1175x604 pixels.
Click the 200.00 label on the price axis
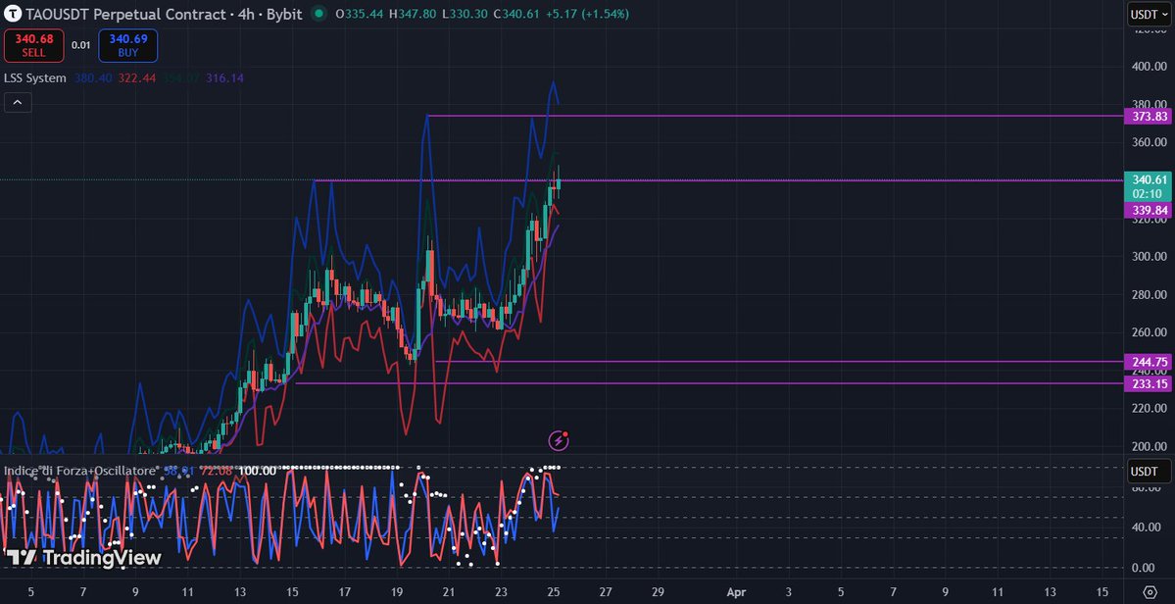tap(1149, 447)
